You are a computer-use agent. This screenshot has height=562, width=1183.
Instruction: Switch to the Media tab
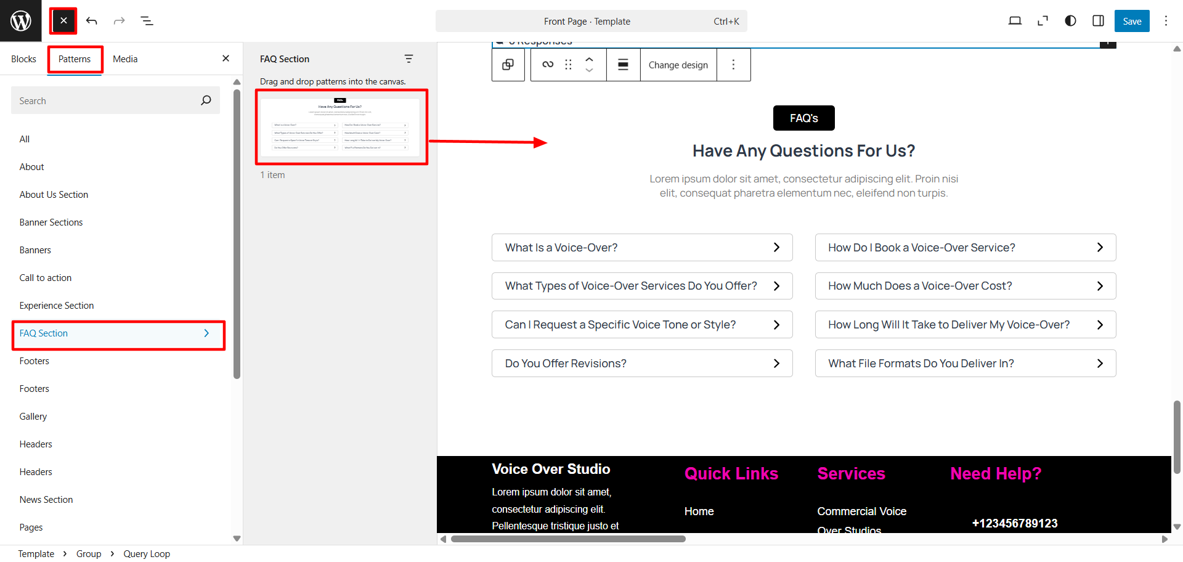[x=125, y=59]
